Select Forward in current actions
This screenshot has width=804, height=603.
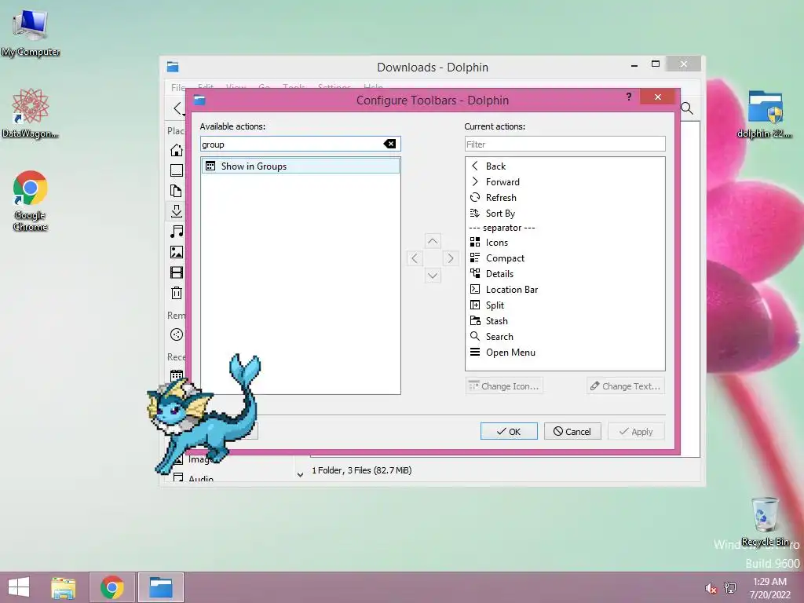pyautogui.click(x=565, y=182)
